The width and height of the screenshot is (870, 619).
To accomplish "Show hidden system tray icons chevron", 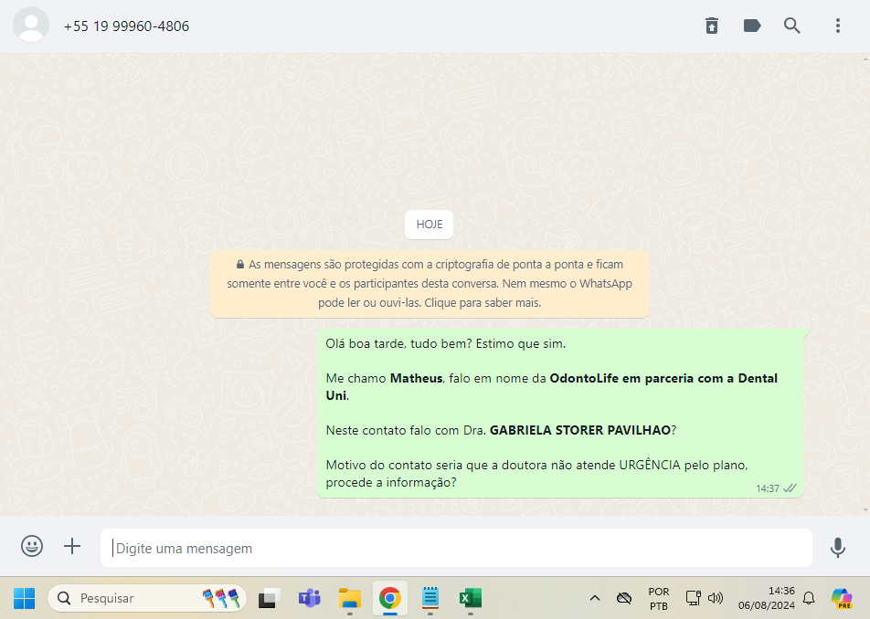I will [x=595, y=599].
